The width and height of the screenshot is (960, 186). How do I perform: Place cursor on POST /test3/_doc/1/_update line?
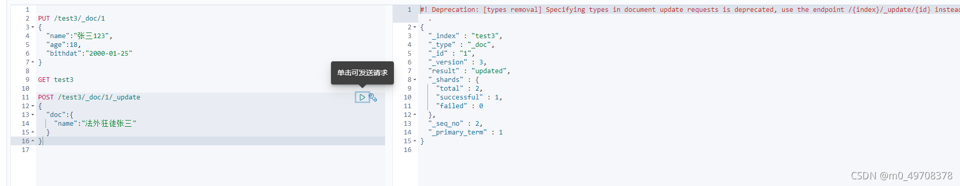click(x=89, y=97)
